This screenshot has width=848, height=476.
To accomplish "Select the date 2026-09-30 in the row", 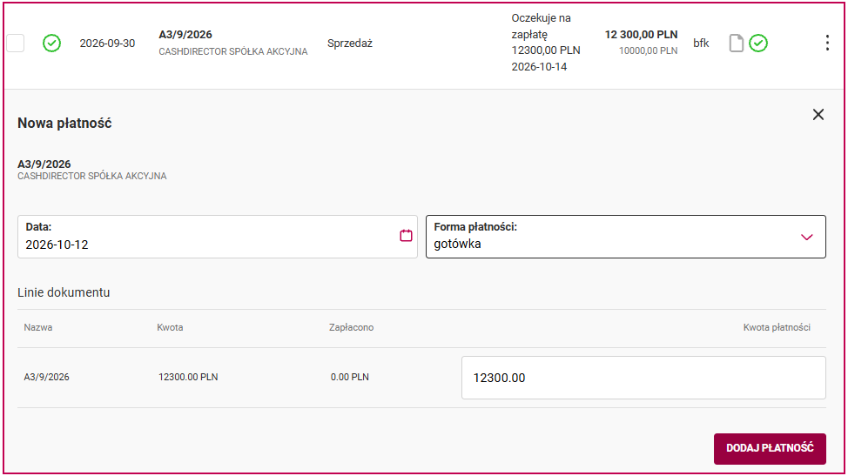I will (108, 44).
